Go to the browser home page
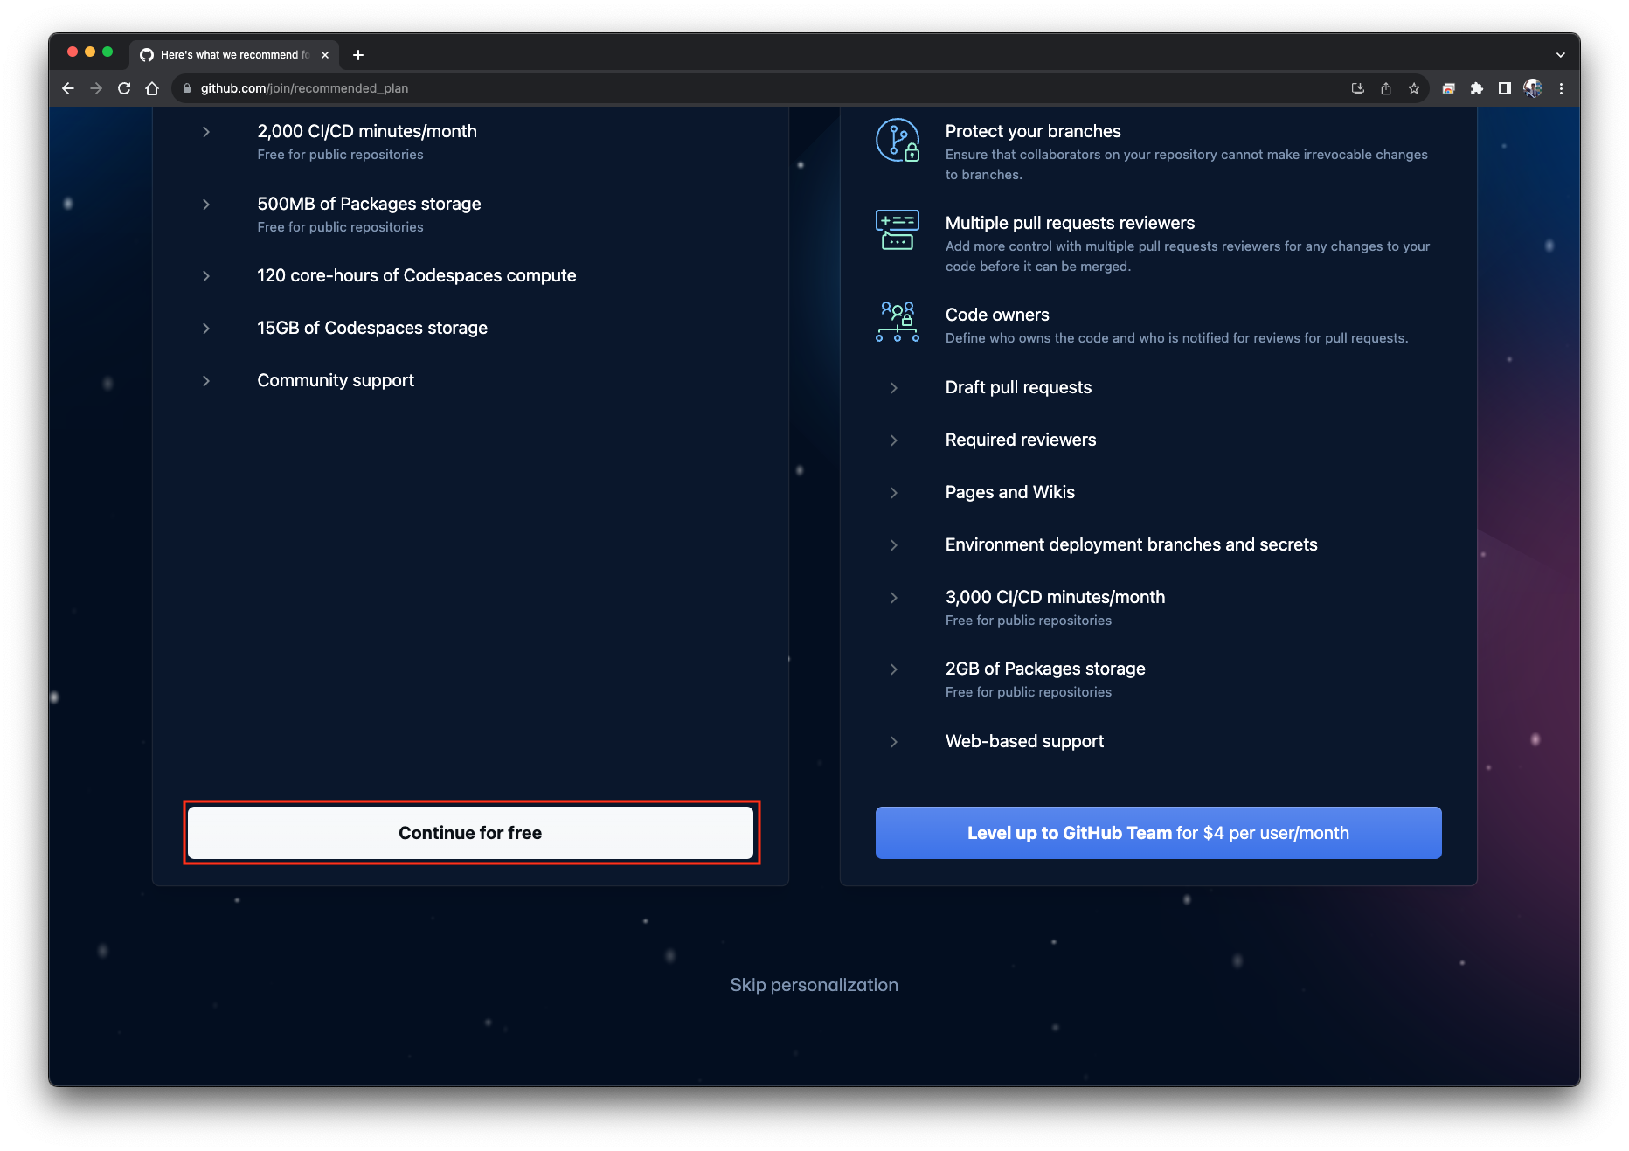 point(152,88)
